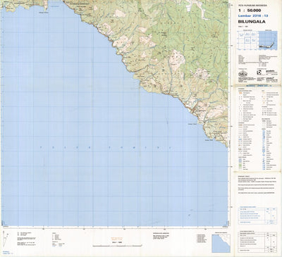
Task: Click the square publisher logo in the margin
Action: tap(259, 72)
